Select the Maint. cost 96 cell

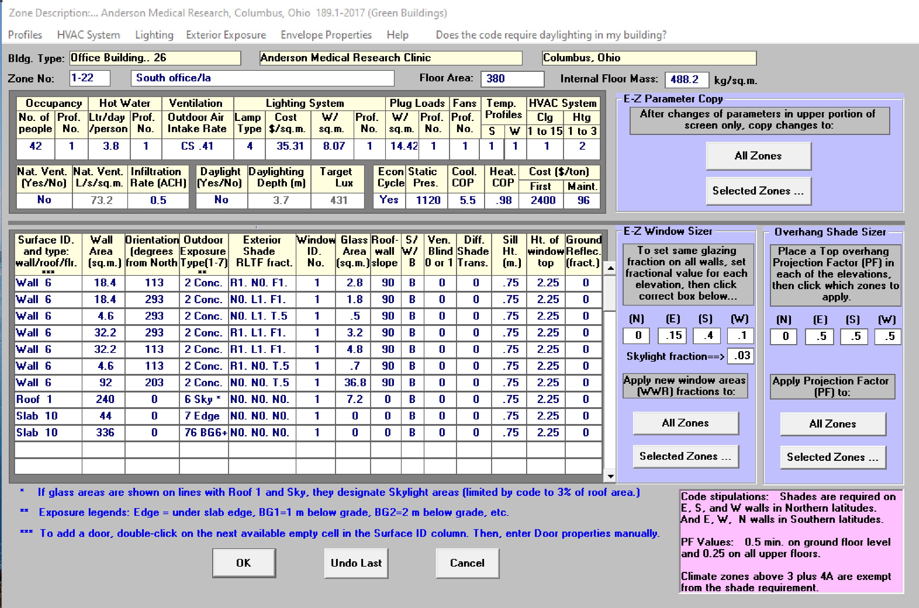[582, 200]
